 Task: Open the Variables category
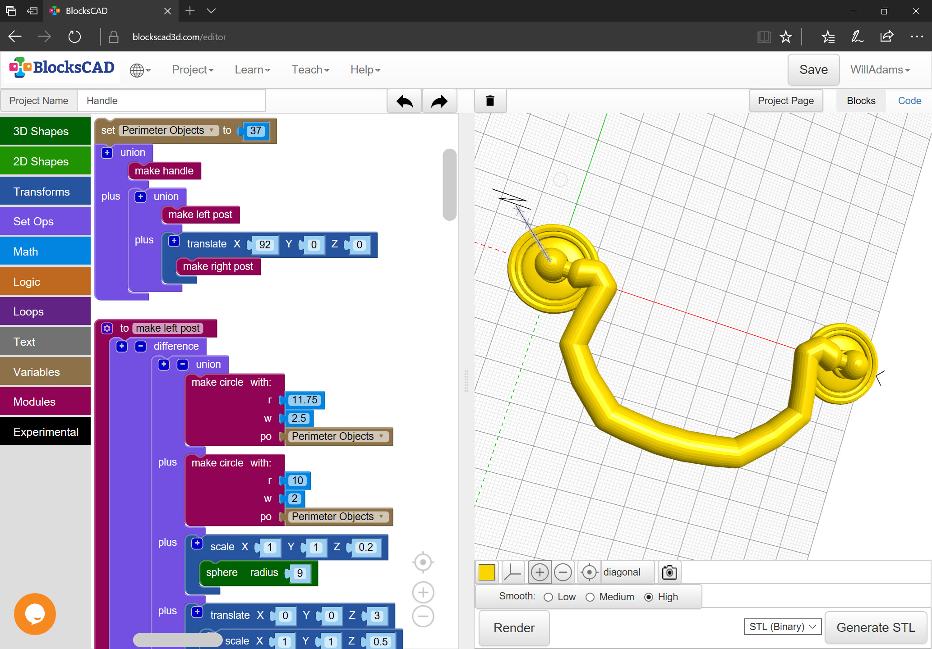(45, 372)
